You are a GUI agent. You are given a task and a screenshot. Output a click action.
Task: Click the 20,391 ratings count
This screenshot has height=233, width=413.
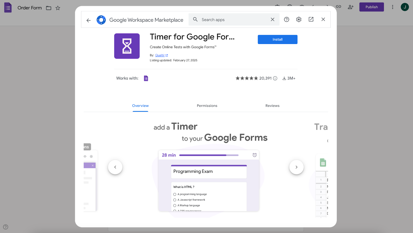point(265,78)
